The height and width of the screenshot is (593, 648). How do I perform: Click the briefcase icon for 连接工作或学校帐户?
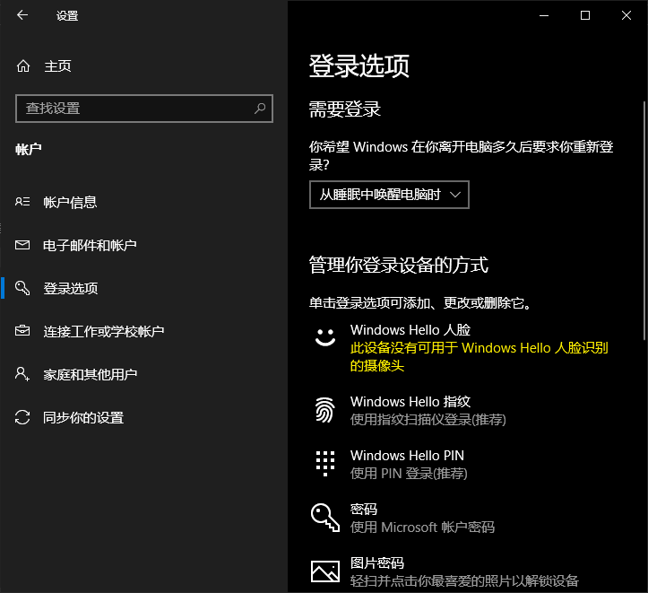click(x=22, y=331)
